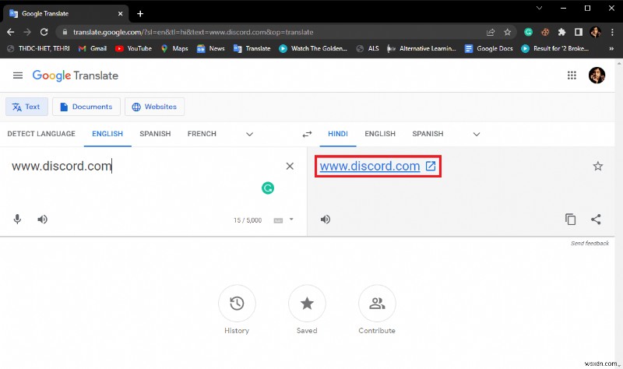Viewport: 623px width, 369px height.
Task: Share the translation
Action: 596,220
